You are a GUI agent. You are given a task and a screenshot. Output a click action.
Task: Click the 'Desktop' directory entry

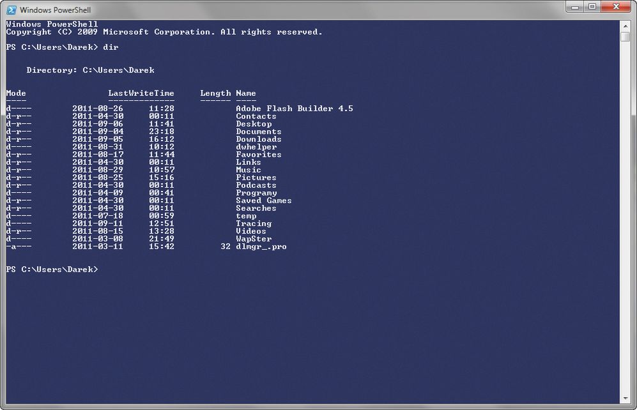tap(254, 125)
